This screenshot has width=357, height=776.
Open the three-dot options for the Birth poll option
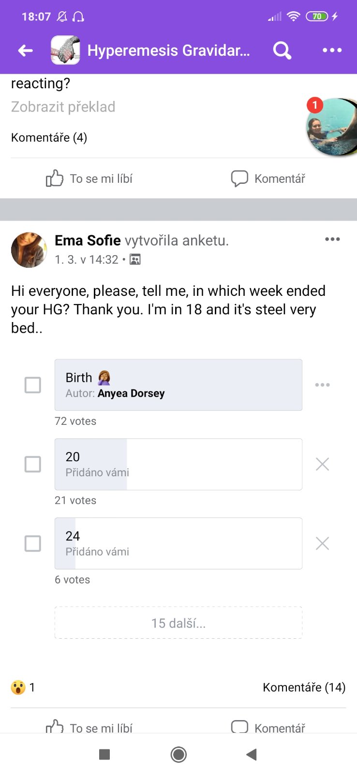click(322, 385)
